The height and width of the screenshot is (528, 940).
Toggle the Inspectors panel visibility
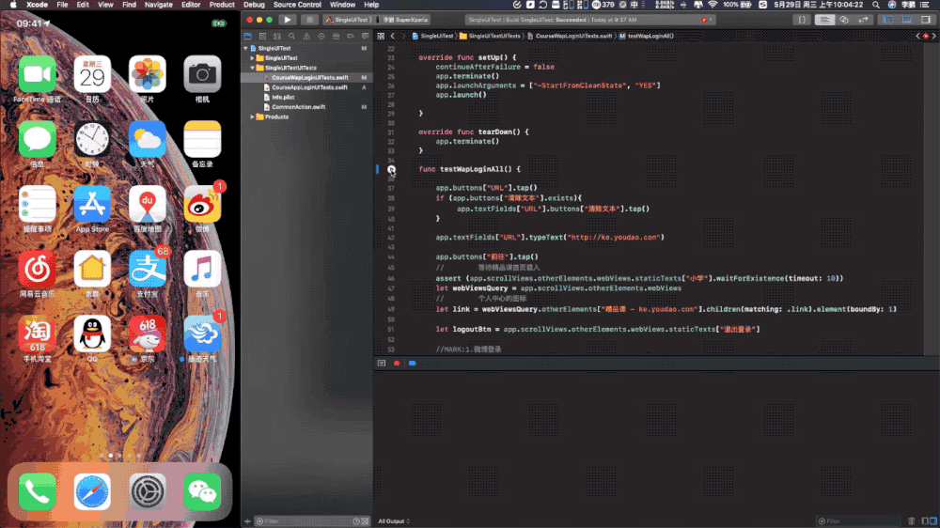(x=926, y=20)
